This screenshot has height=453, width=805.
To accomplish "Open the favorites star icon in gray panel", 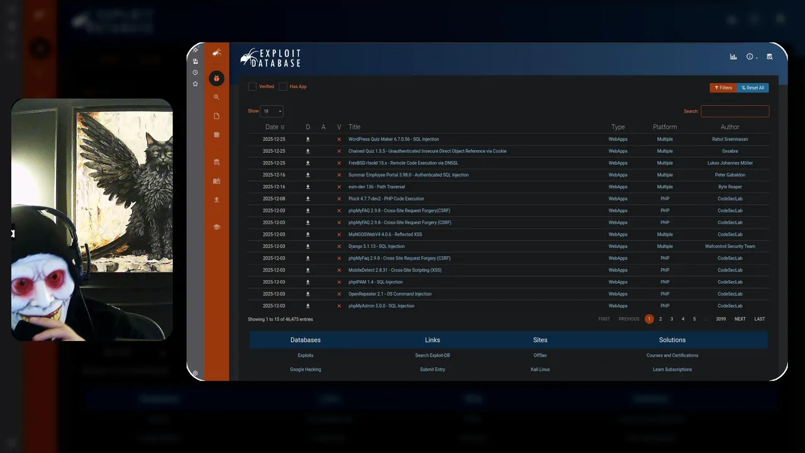I will (195, 84).
